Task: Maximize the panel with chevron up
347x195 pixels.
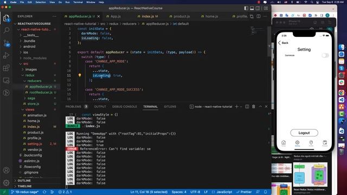Action: point(260,107)
